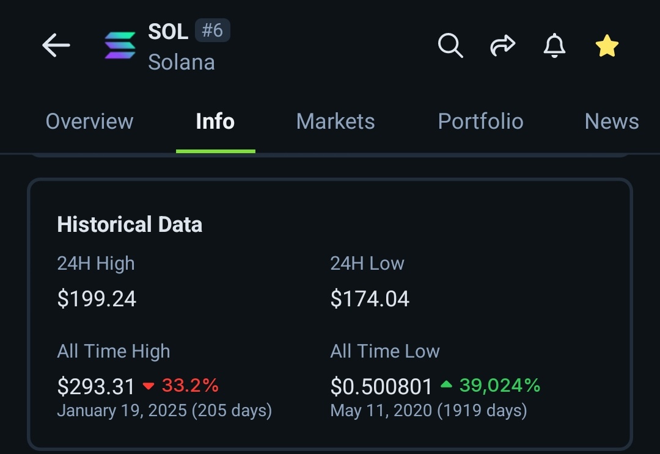Switch to the Overview tab
This screenshot has width=660, height=454.
tap(89, 121)
